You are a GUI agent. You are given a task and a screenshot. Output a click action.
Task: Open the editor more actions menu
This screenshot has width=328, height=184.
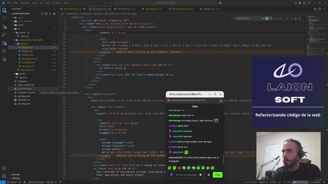(x=324, y=9)
